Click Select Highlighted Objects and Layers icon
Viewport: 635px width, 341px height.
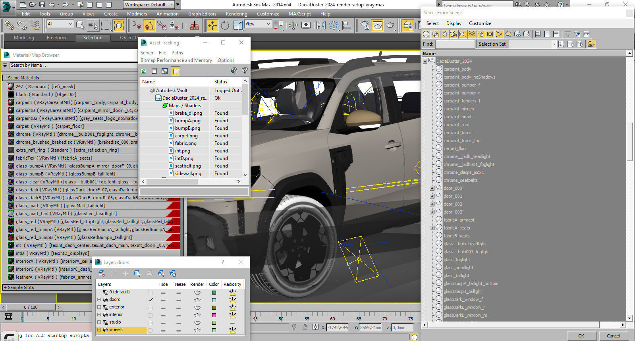[137, 274]
